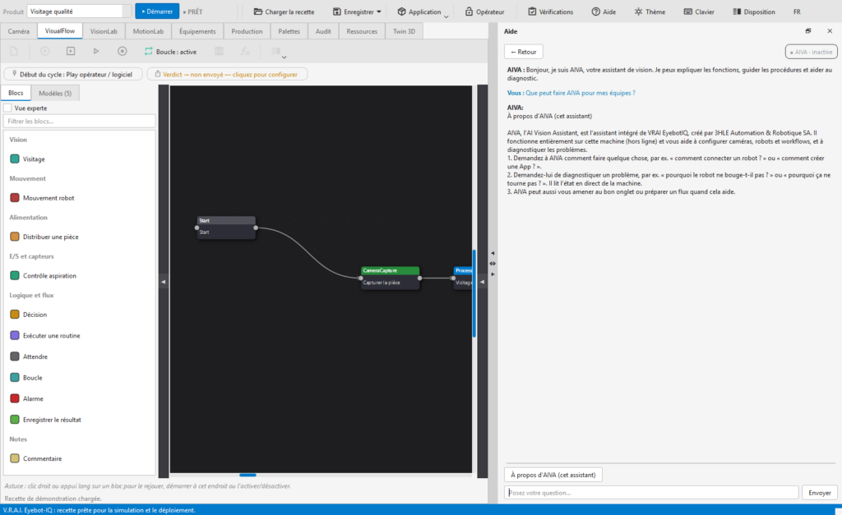This screenshot has width=842, height=515.
Task: Click the new document icon in VisualFlow toolbar
Action: (x=14, y=51)
